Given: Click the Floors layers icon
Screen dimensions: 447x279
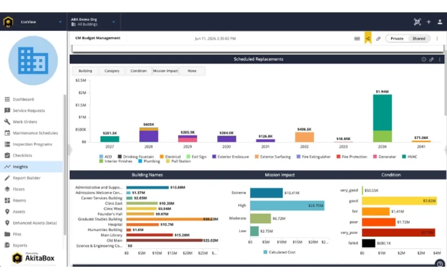Looking at the screenshot, I should [x=7, y=189].
